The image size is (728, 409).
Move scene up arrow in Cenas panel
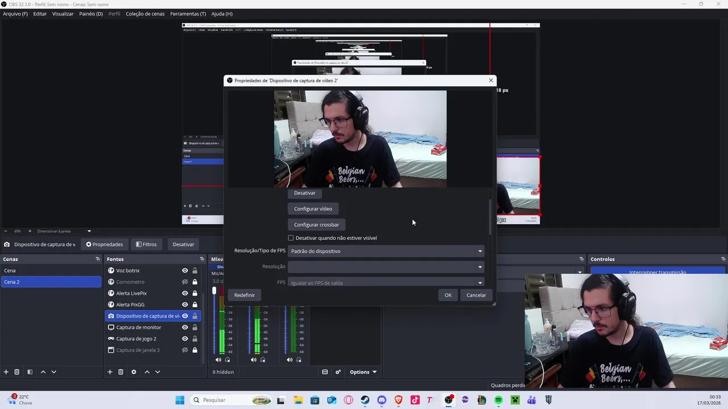pos(43,372)
